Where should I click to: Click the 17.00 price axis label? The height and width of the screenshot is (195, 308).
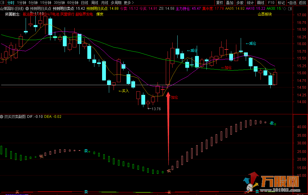tap(302, 15)
